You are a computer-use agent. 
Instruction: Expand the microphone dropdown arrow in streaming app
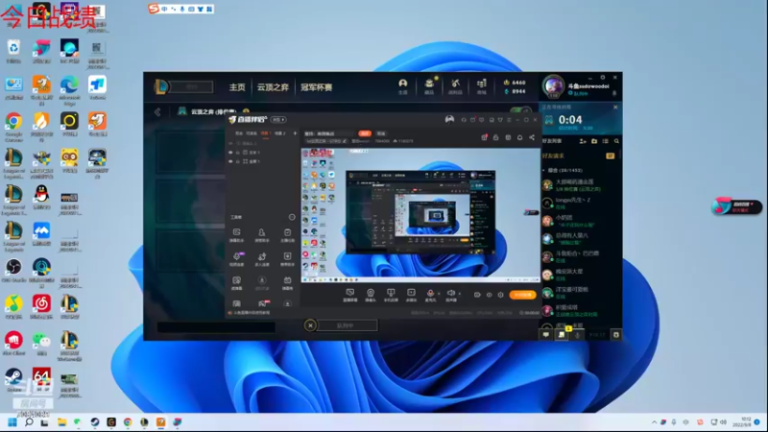(439, 294)
